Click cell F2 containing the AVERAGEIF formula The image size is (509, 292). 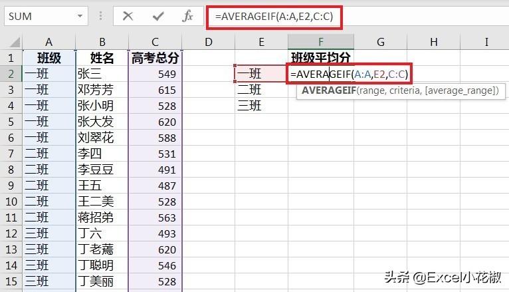click(350, 74)
